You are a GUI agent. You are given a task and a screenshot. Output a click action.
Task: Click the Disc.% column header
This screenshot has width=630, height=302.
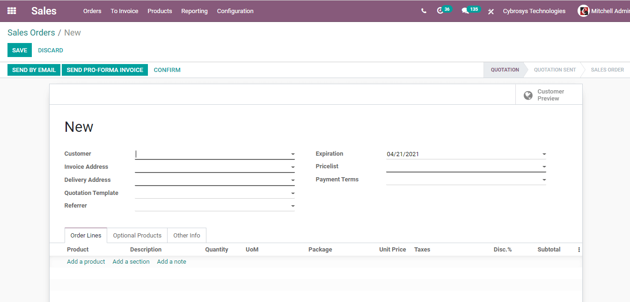pyautogui.click(x=503, y=250)
